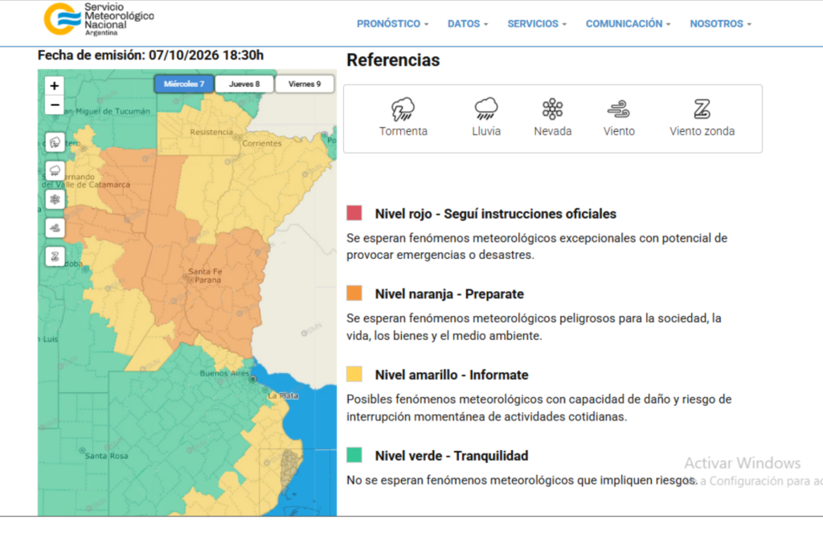823x549 pixels.
Task: Zoom in on the alert map
Action: 55,85
